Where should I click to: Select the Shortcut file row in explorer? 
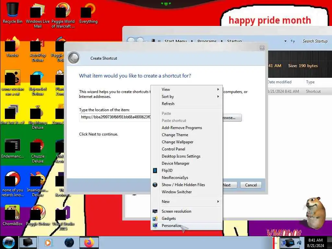[300, 91]
